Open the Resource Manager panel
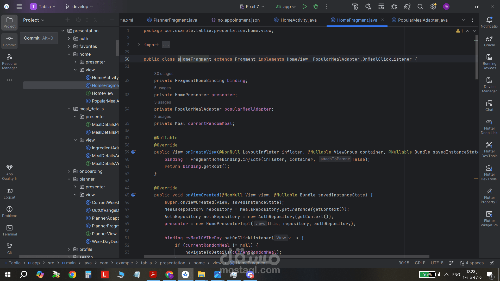 (x=9, y=62)
